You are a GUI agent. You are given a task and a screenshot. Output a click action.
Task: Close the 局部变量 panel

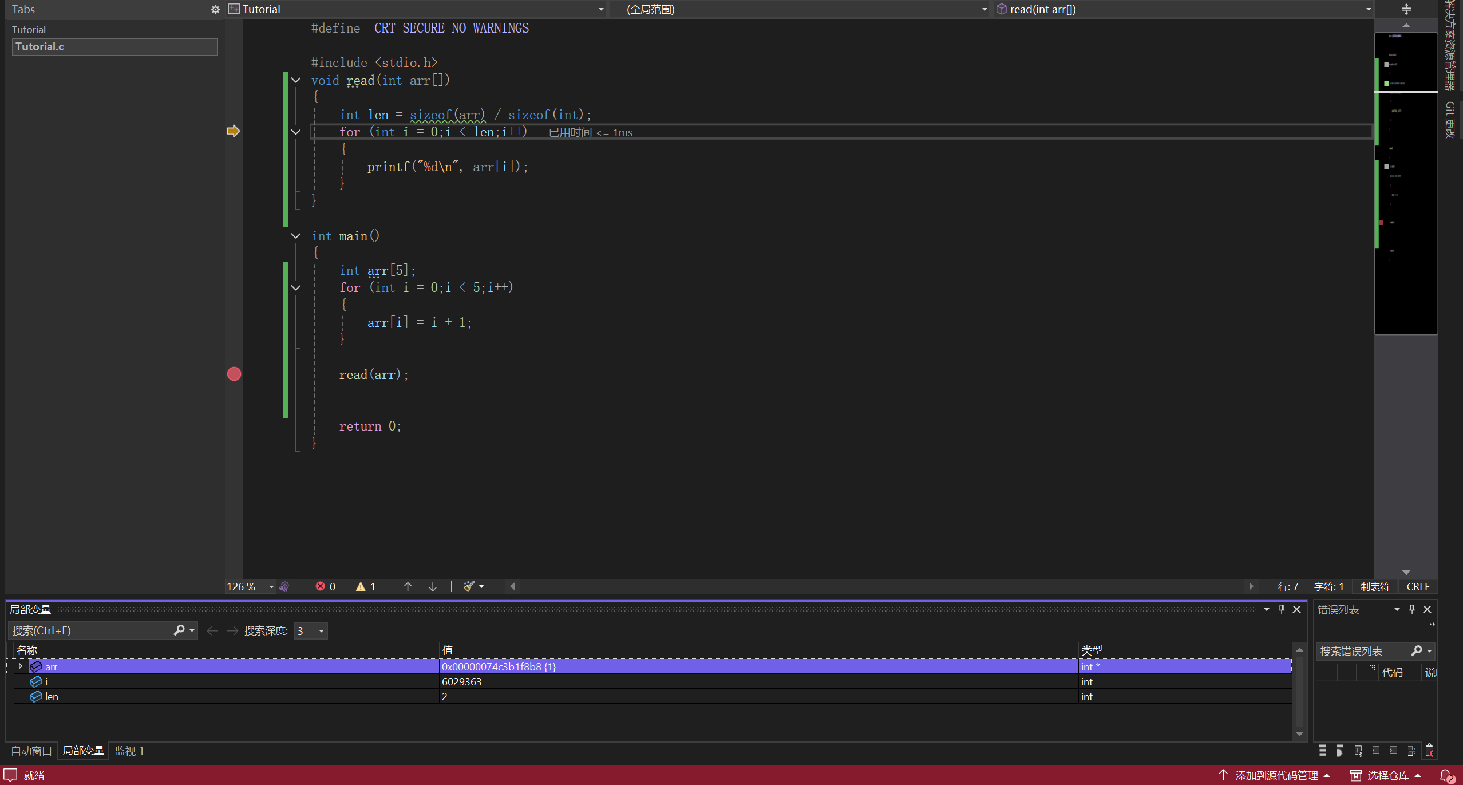(x=1297, y=609)
